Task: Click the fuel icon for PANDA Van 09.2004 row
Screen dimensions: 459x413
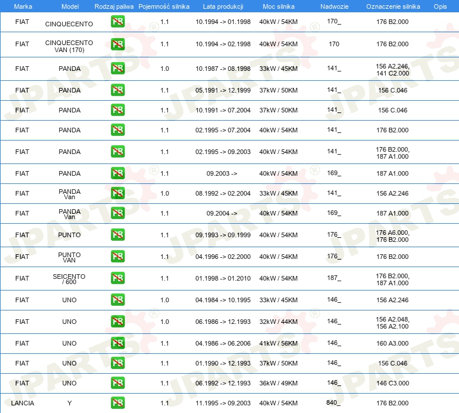Action: point(117,213)
